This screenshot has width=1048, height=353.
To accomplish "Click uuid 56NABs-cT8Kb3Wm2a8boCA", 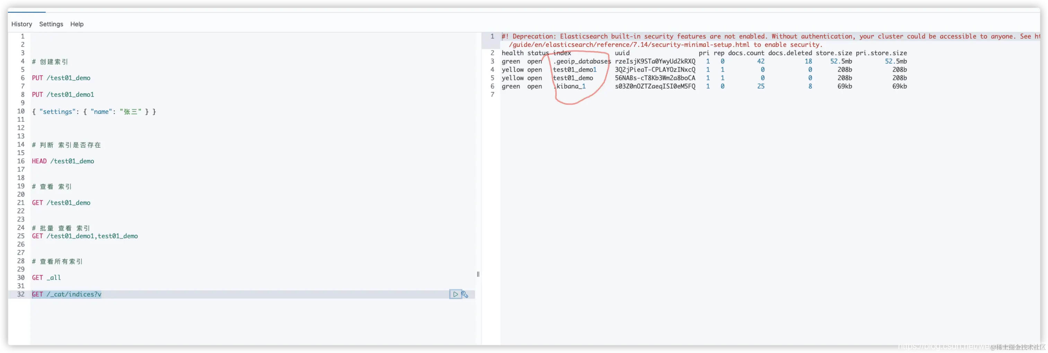I will pos(655,78).
